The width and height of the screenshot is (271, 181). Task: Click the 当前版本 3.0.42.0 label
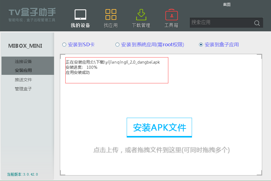point(22,174)
